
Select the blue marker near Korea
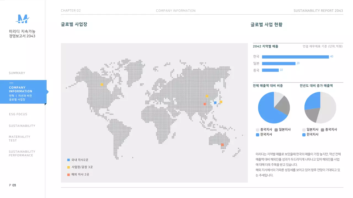click(215, 102)
